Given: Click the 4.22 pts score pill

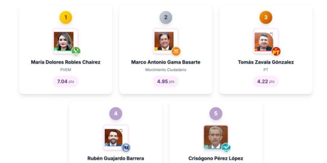Looking at the screenshot, I should (x=266, y=81).
